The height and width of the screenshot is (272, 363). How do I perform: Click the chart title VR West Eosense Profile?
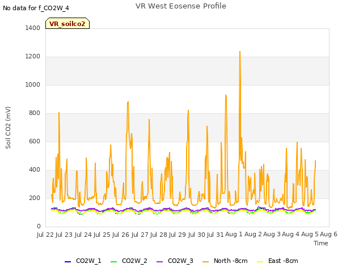click(x=181, y=6)
